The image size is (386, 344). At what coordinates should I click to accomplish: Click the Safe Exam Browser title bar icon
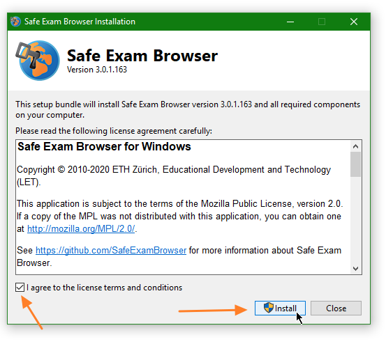click(x=15, y=22)
